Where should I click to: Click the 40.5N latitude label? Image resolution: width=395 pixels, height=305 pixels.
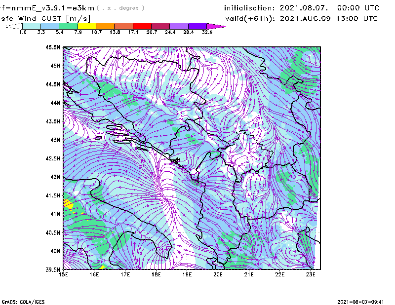point(53,232)
